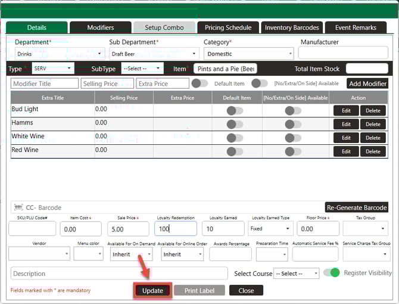
Task: Go to the Inventory Barcodes tab
Action: (292, 27)
